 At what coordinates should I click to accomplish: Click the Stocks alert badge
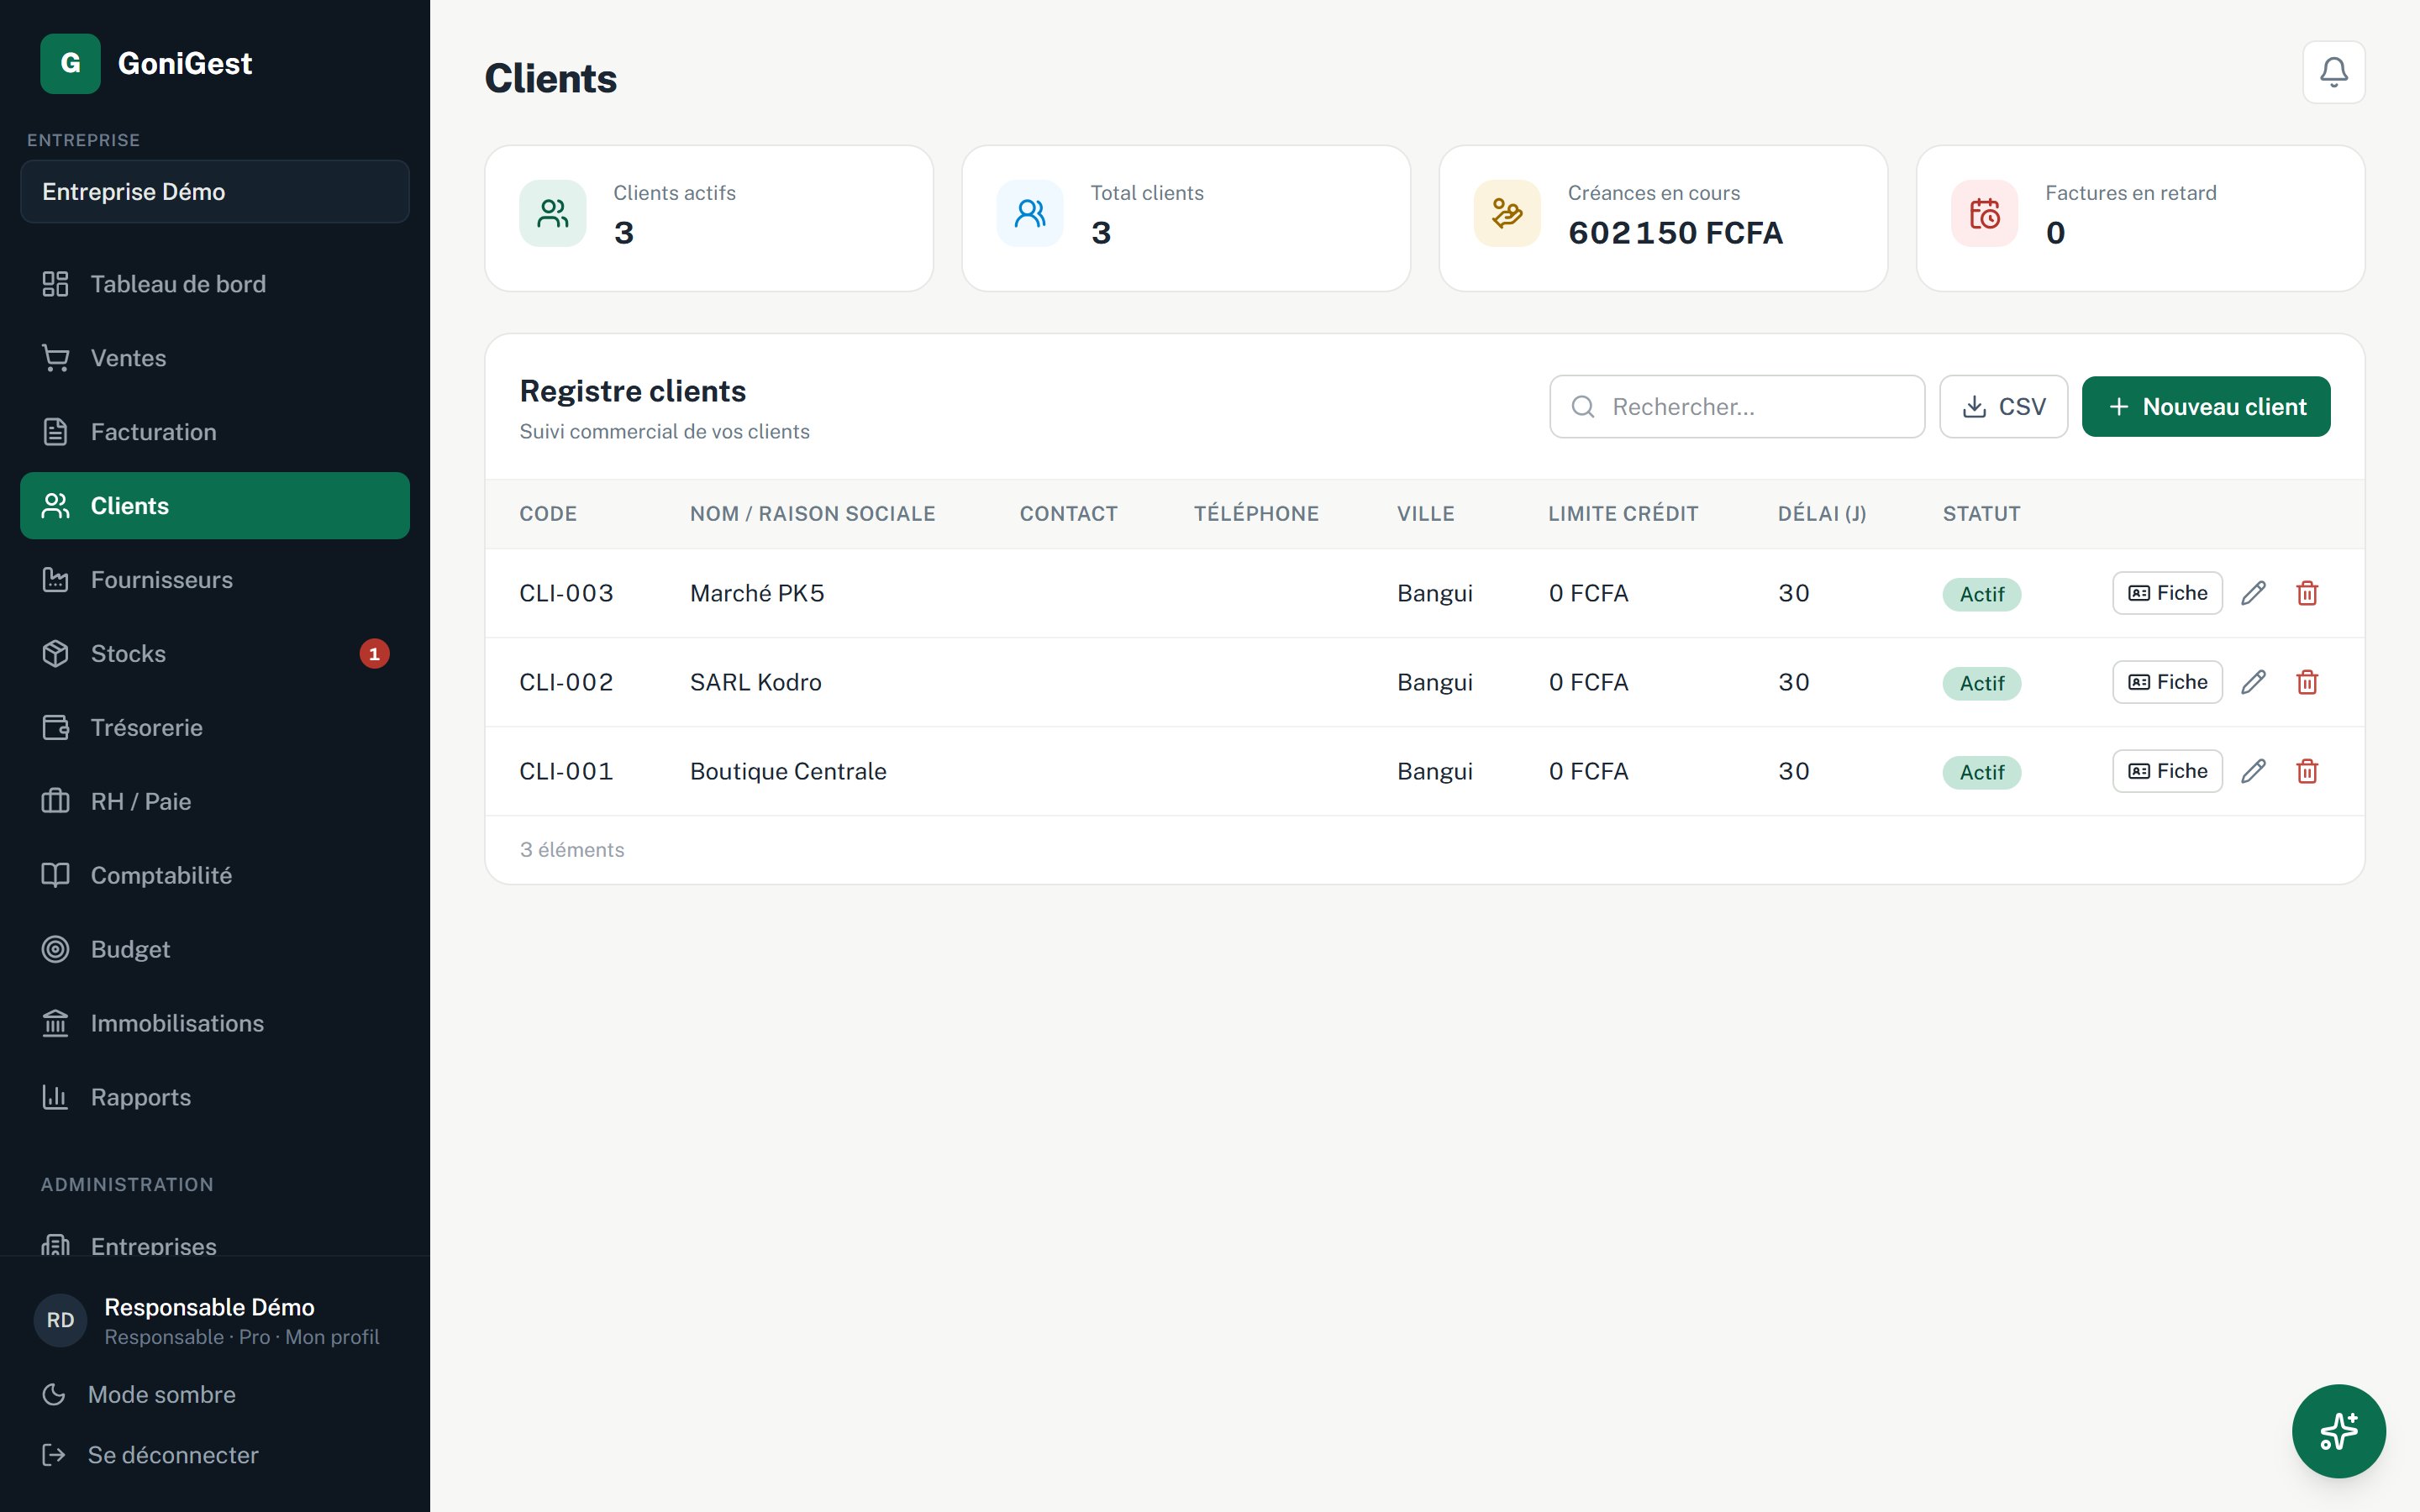pyautogui.click(x=374, y=654)
